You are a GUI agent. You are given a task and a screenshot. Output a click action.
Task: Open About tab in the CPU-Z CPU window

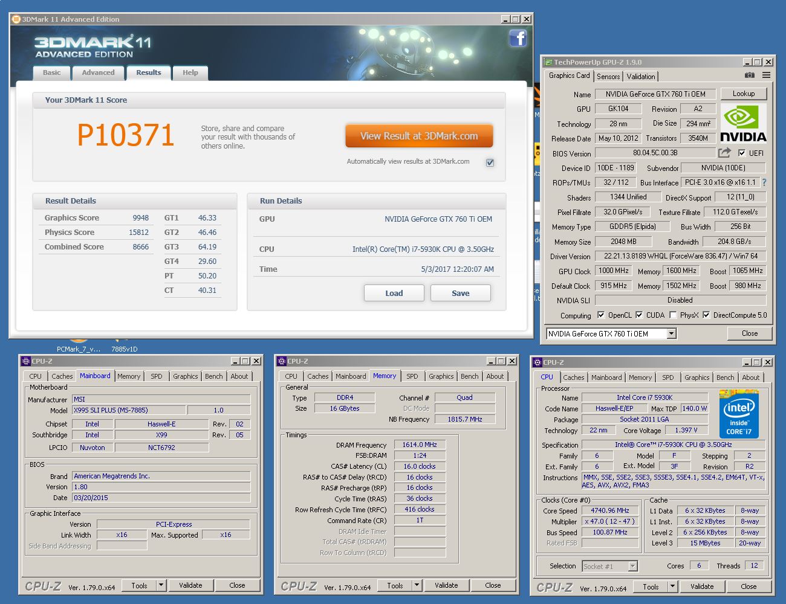coord(751,377)
